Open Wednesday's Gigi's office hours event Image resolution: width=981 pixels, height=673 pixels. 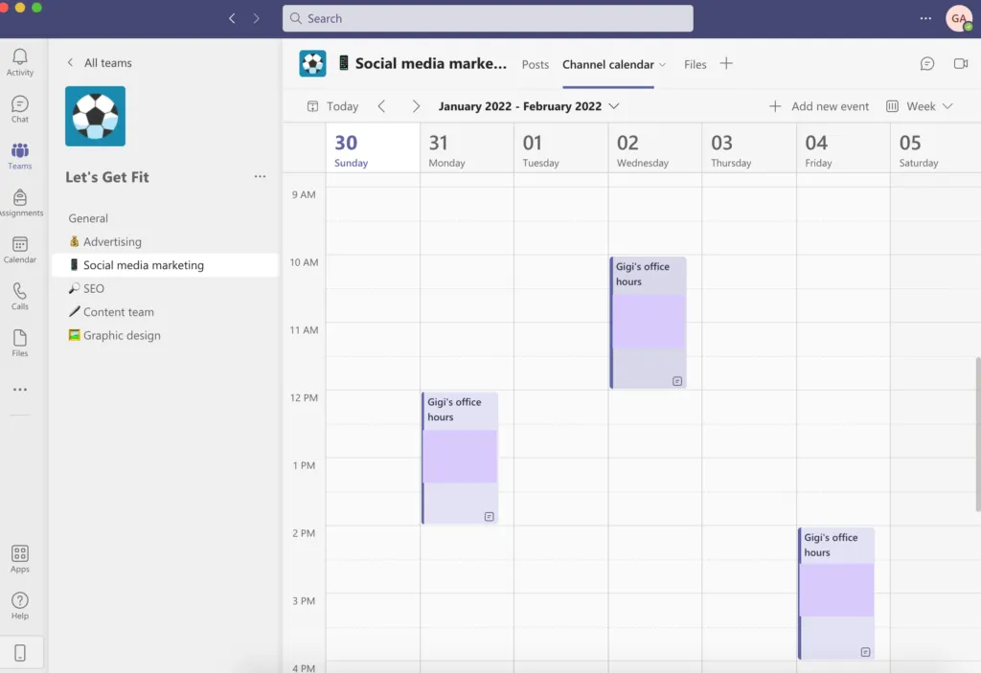649,322
